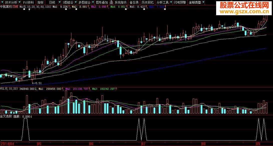Click the 历史回忆 toolbar button

(148, 2)
